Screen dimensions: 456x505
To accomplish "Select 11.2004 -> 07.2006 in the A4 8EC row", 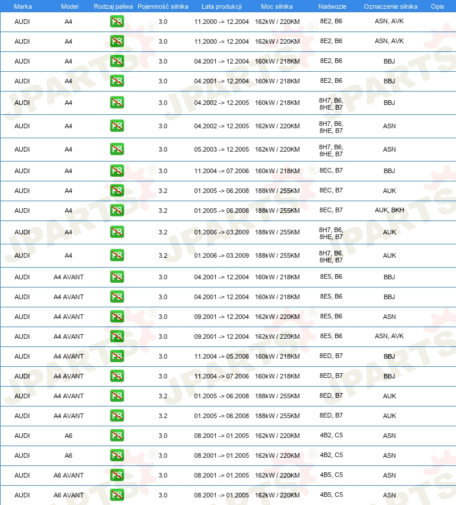I will click(222, 171).
